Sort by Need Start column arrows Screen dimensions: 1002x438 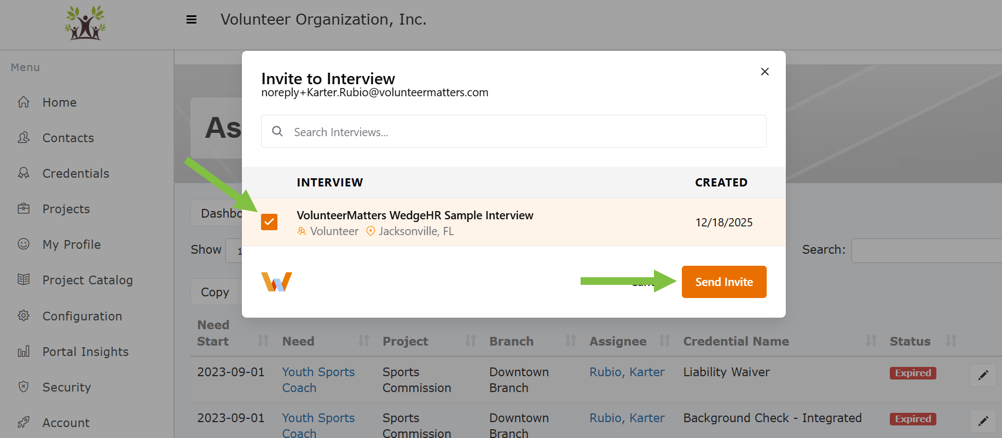(263, 341)
